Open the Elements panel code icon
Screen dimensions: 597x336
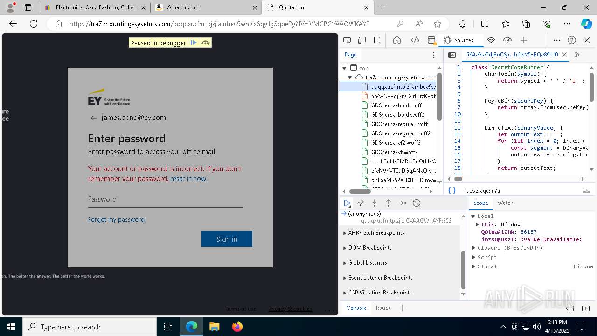click(415, 40)
